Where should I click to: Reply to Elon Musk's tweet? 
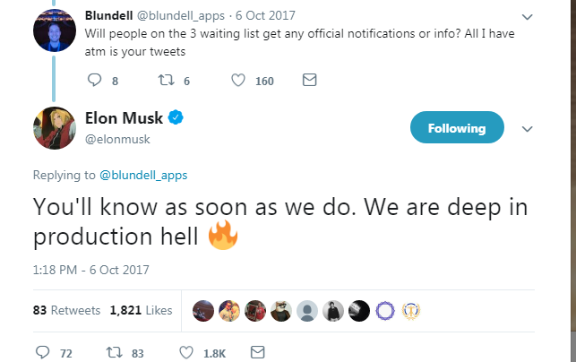point(42,352)
